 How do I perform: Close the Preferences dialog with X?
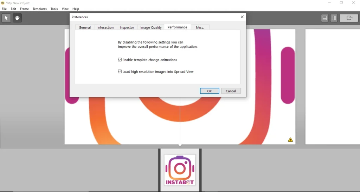point(242,17)
